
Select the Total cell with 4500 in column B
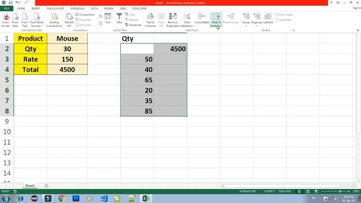tap(67, 69)
